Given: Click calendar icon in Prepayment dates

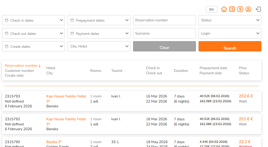Looking at the screenshot, I should (x=72, y=20).
